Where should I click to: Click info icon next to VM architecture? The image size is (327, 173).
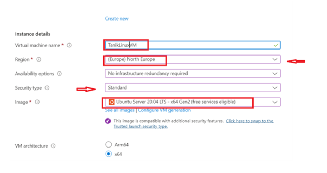pyautogui.click(x=53, y=146)
